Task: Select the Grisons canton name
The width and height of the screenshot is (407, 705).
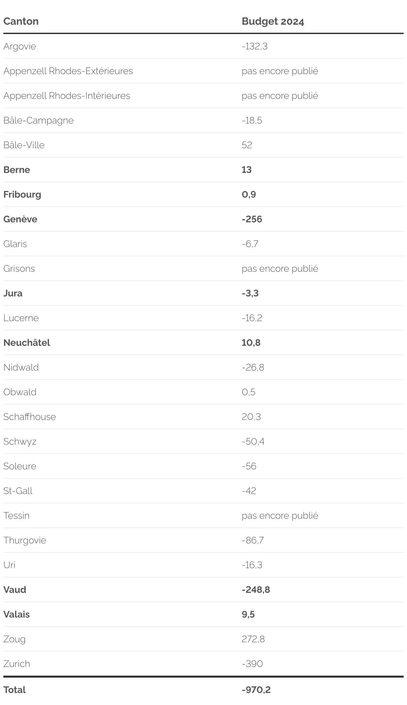Action: 19,268
